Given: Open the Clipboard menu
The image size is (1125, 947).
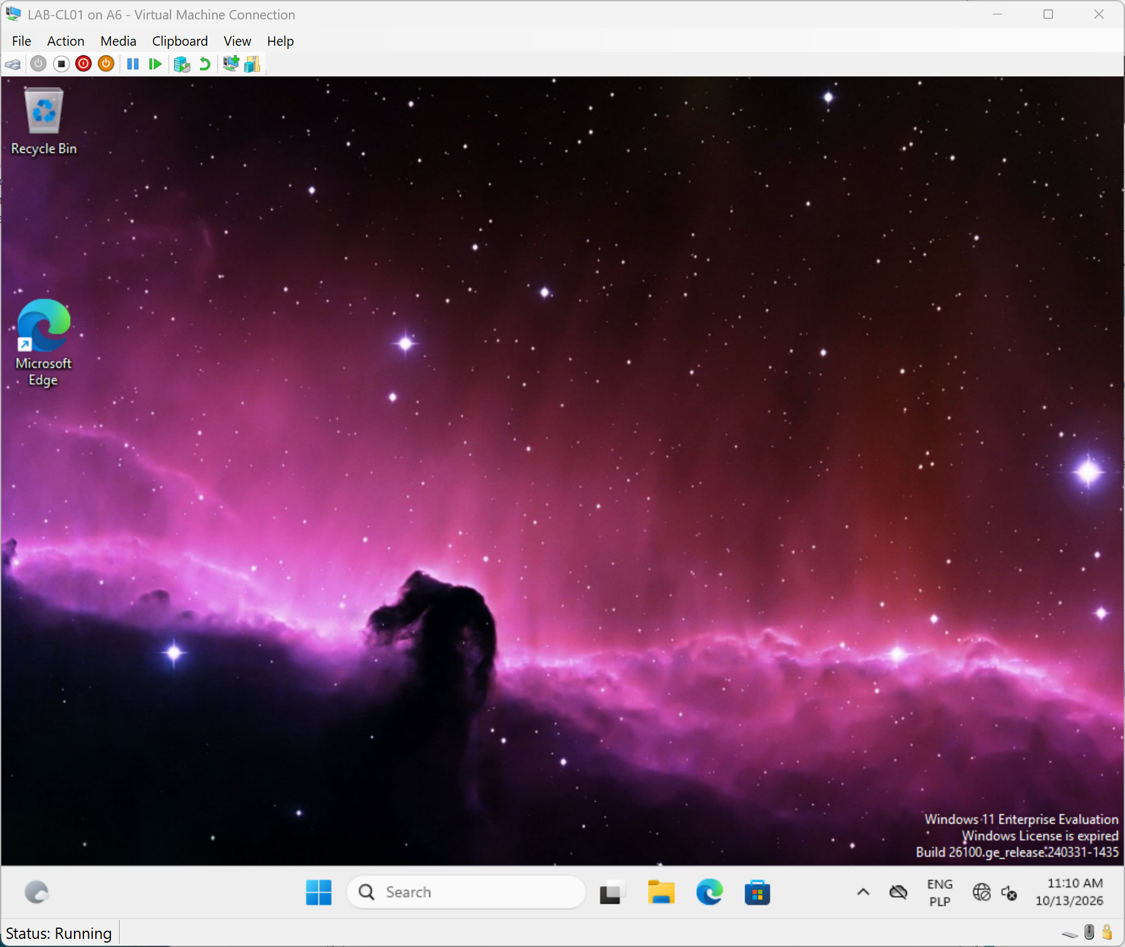Looking at the screenshot, I should click(180, 41).
